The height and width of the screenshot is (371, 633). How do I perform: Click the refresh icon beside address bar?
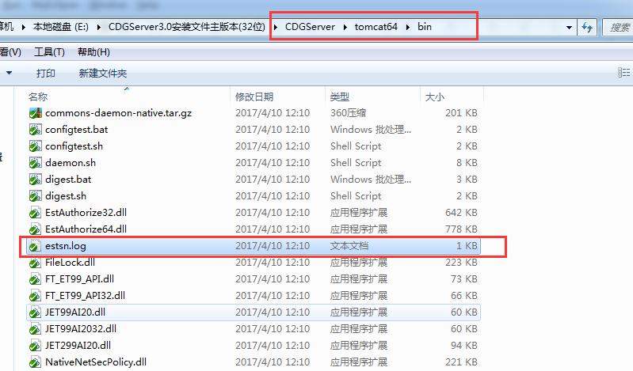tap(588, 28)
